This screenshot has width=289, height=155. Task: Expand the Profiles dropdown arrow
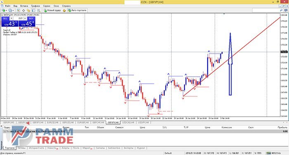click(13, 10)
